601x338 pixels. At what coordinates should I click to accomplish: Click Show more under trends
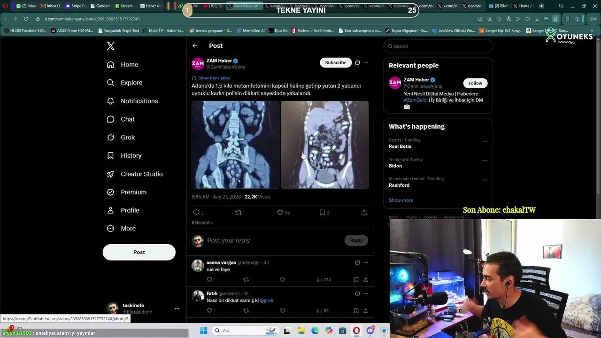[401, 200]
